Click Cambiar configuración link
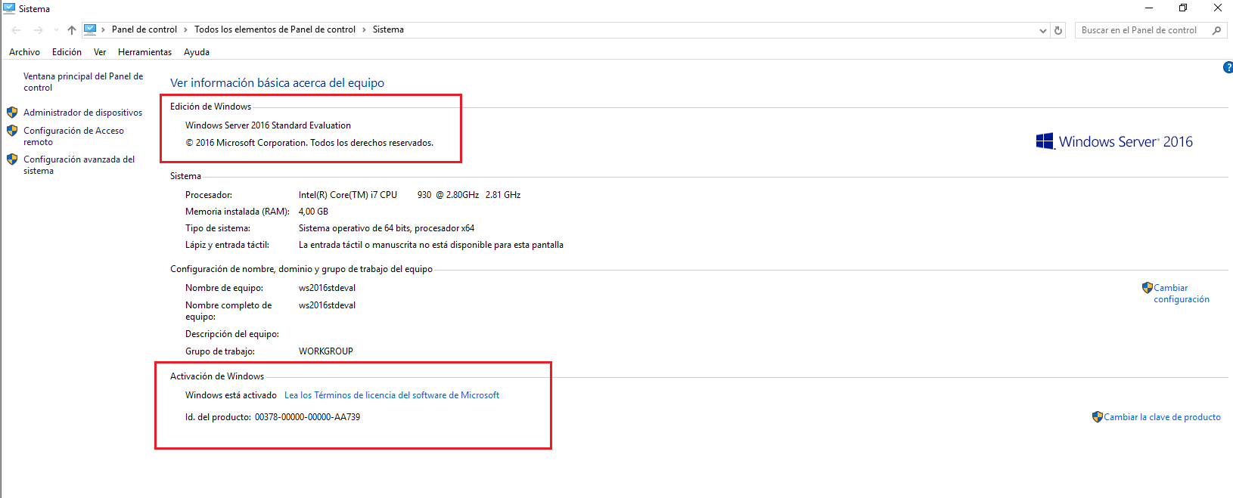The height and width of the screenshot is (498, 1233). pos(1182,293)
